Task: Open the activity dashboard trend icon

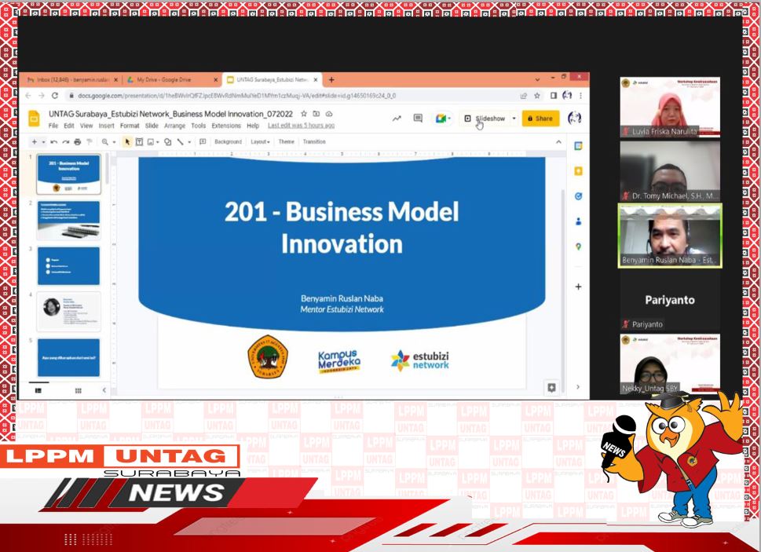Action: pyautogui.click(x=397, y=119)
